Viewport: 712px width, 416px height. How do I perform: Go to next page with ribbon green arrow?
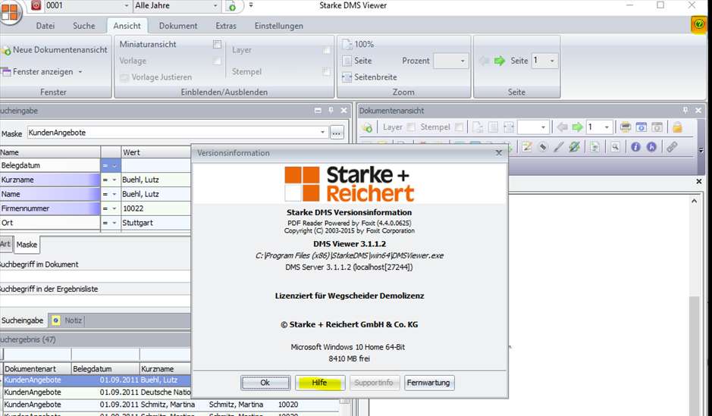(500, 61)
